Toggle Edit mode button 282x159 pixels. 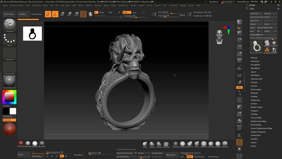pos(48,14)
